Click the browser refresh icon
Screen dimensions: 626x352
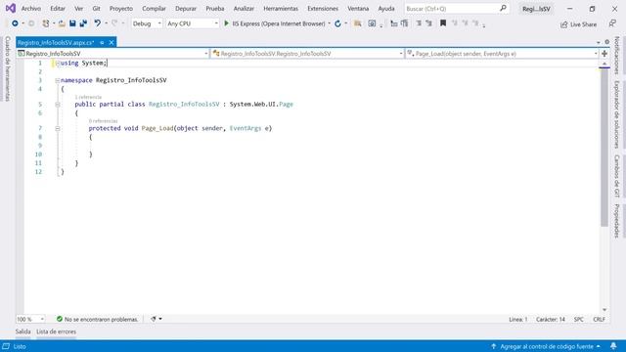(337, 23)
